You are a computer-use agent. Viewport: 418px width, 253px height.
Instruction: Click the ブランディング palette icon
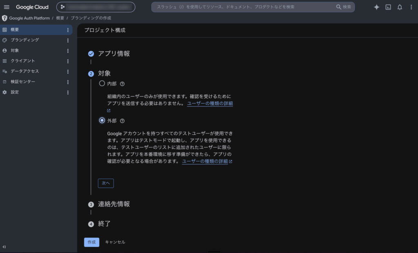(x=4, y=40)
